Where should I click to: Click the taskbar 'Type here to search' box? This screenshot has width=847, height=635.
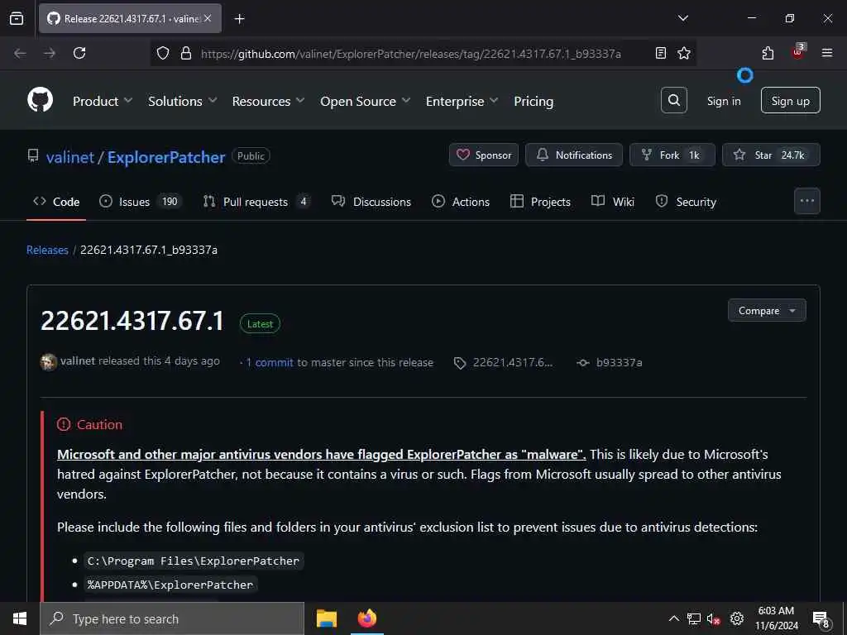(172, 618)
